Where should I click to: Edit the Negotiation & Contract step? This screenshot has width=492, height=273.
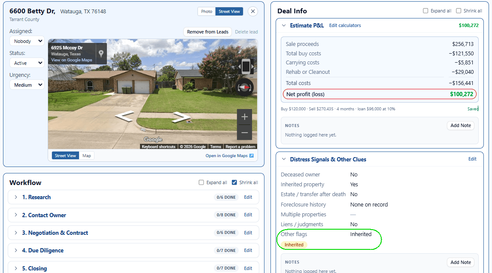pyautogui.click(x=248, y=233)
